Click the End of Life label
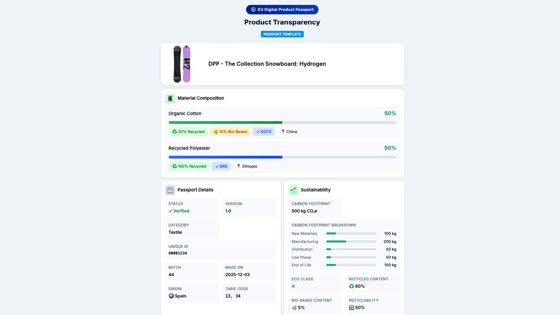 click(x=301, y=265)
